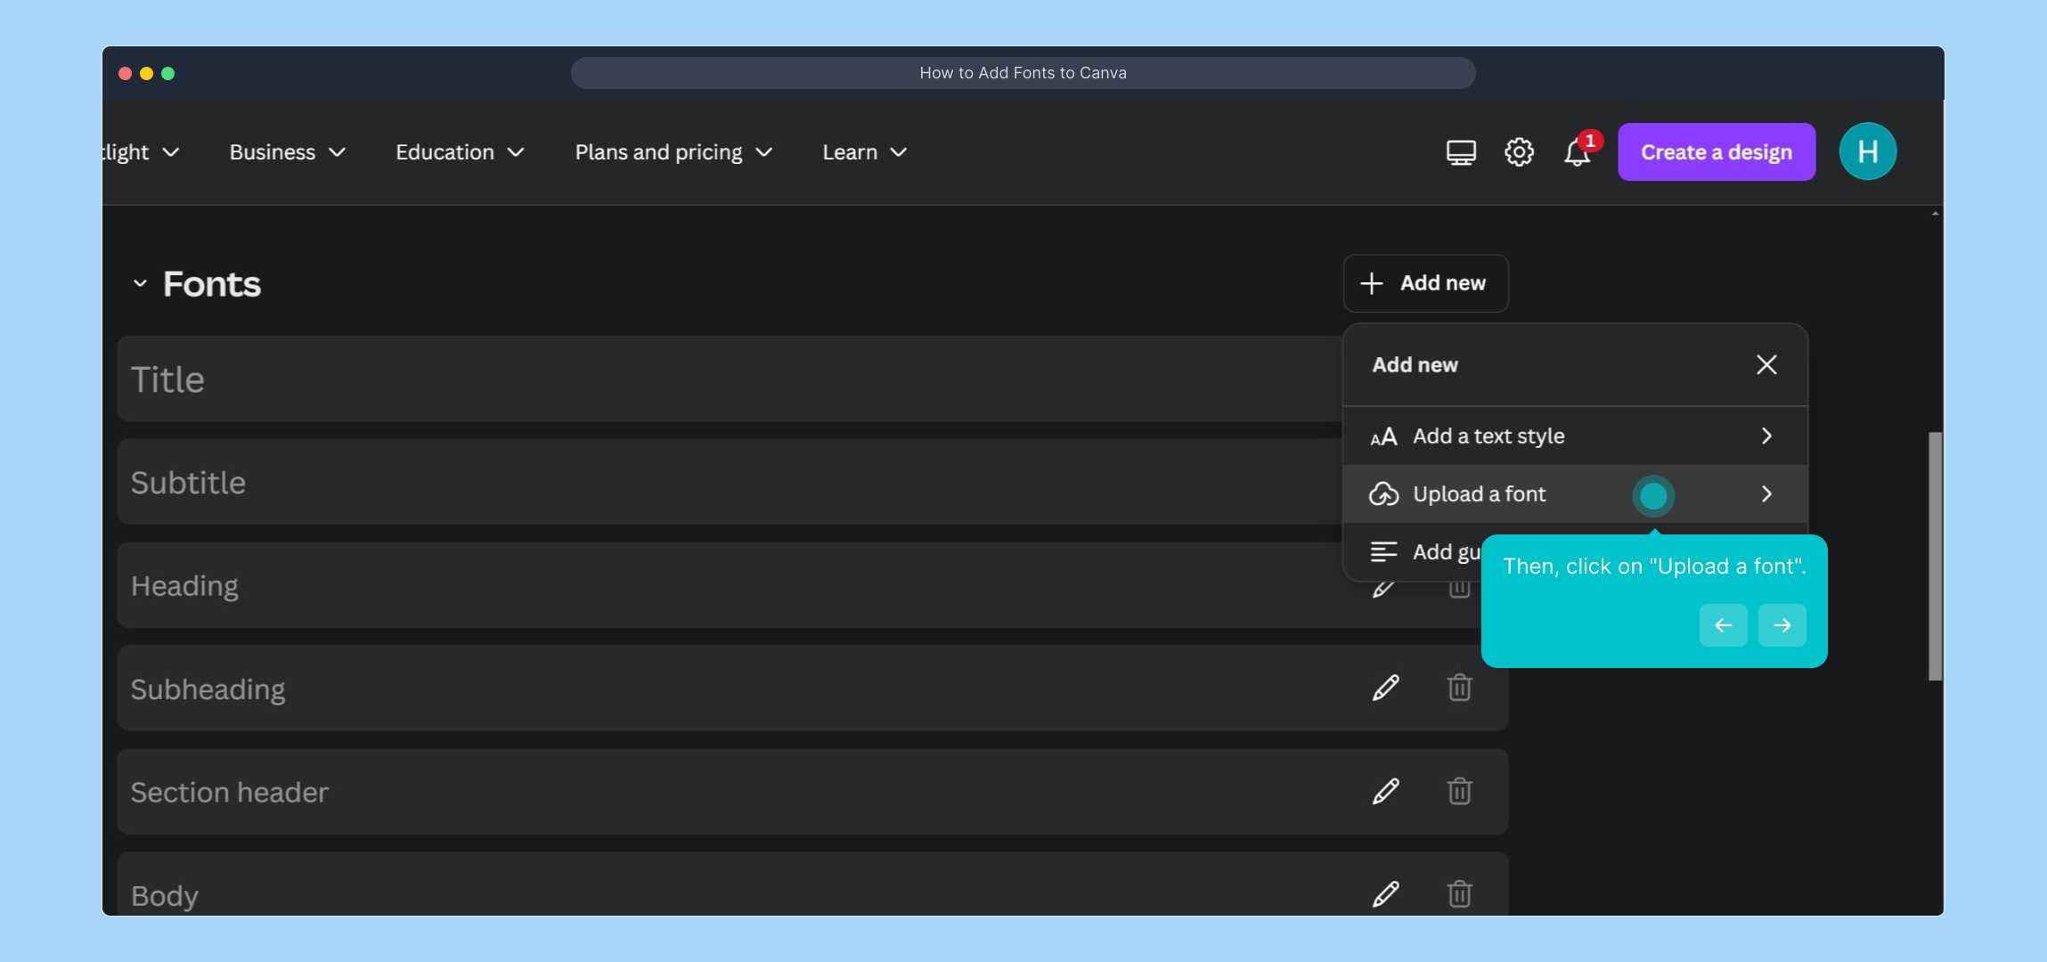Viewport: 2047px width, 962px height.
Task: Collapse the Fonts section chevron
Action: coord(140,282)
